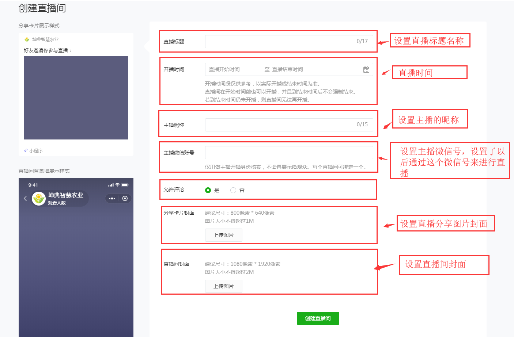Viewport: 514px width, 337px height.
Task: Click the 坤典智慧农业 avatar logo in the phone preview
Action: (39, 199)
